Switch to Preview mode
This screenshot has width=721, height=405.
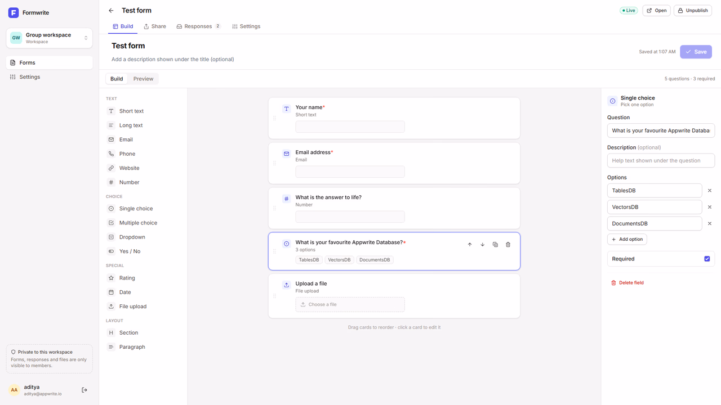click(x=143, y=79)
